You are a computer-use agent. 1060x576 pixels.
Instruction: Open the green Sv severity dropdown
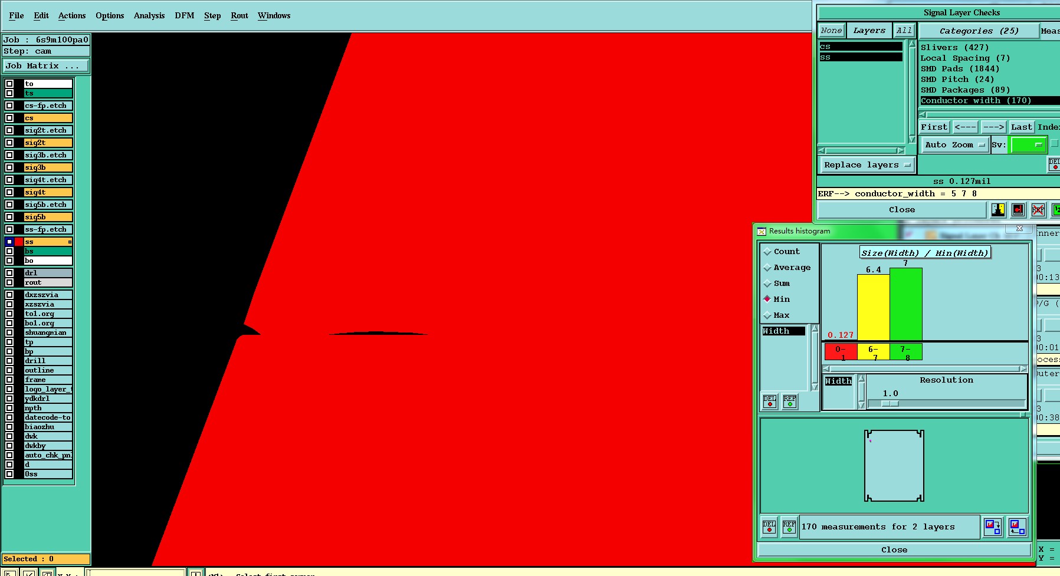pos(1029,145)
